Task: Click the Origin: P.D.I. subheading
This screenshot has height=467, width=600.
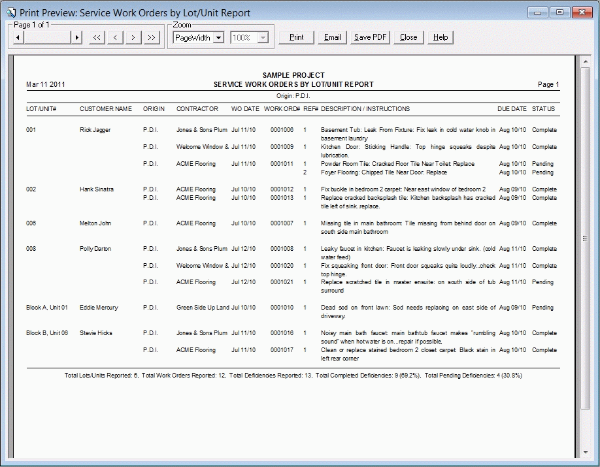Action: click(x=293, y=96)
